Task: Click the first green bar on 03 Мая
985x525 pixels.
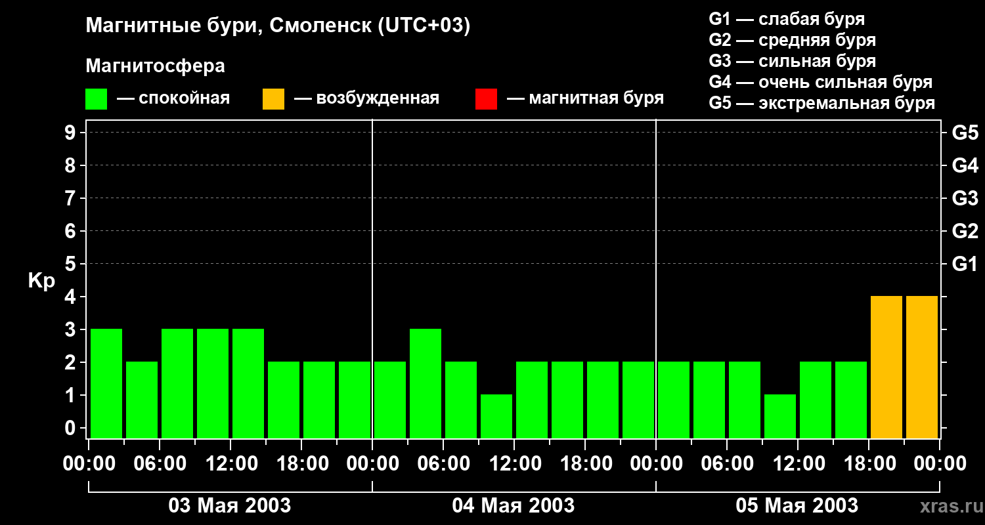Action: pos(106,383)
